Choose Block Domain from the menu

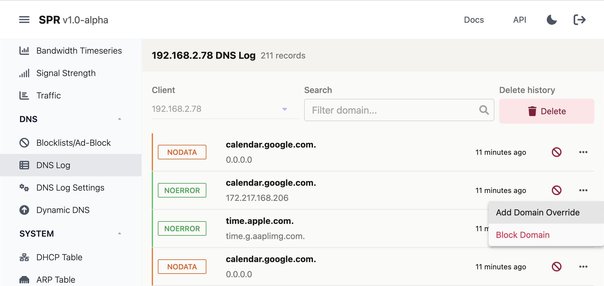(523, 235)
